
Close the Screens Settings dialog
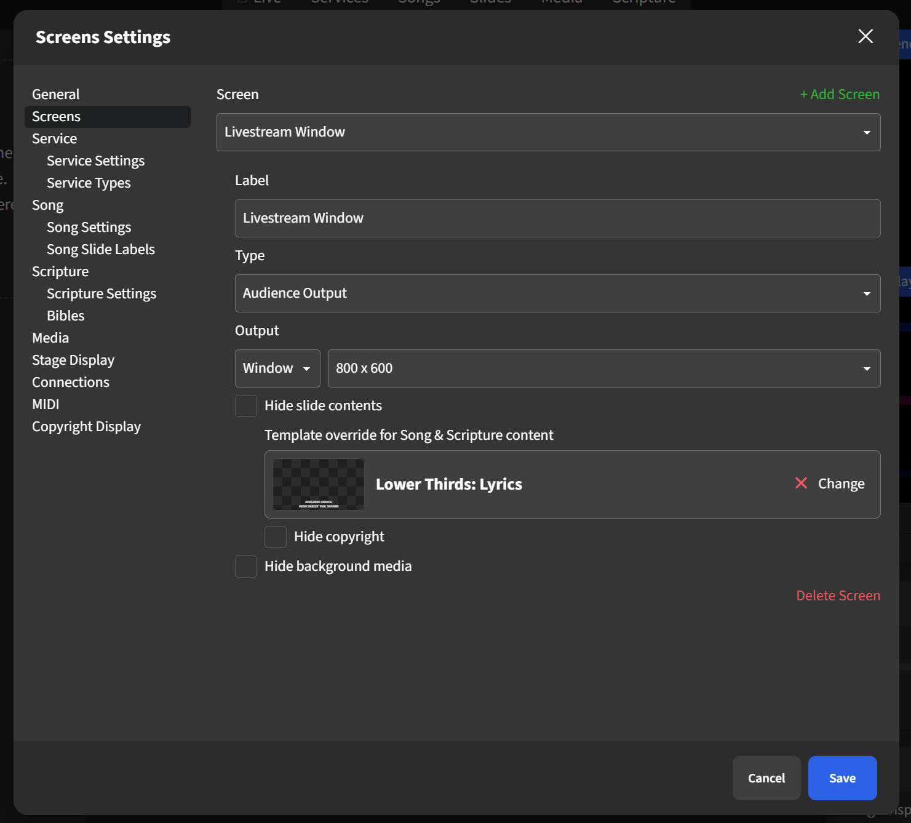[x=865, y=36]
